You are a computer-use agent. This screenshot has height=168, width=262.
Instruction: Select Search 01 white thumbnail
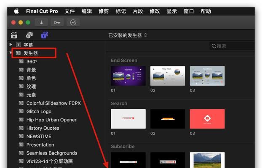[128, 119]
